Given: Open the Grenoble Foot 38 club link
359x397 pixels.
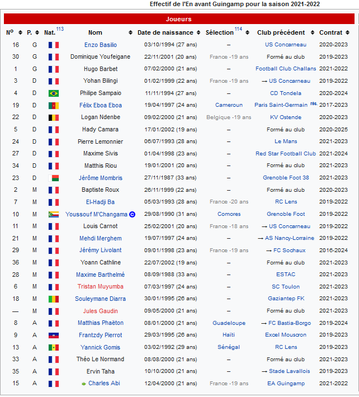Looking at the screenshot, I should [286, 178].
